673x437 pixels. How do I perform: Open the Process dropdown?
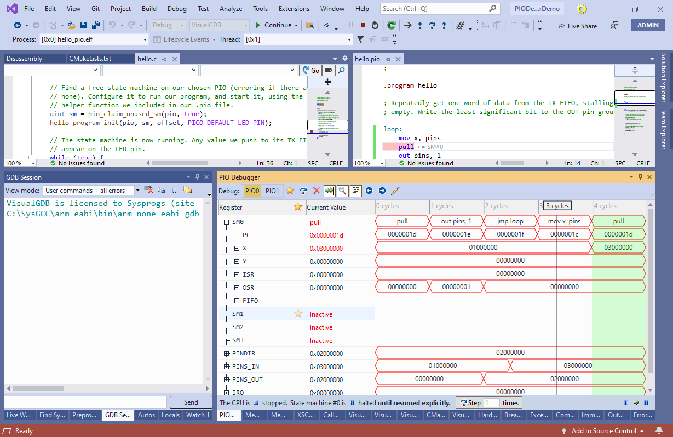[x=145, y=39]
